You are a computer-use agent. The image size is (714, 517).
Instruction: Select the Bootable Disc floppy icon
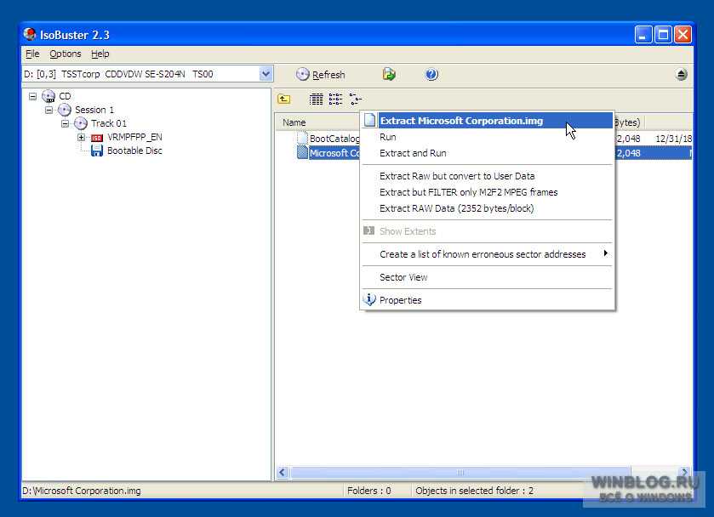click(x=96, y=151)
